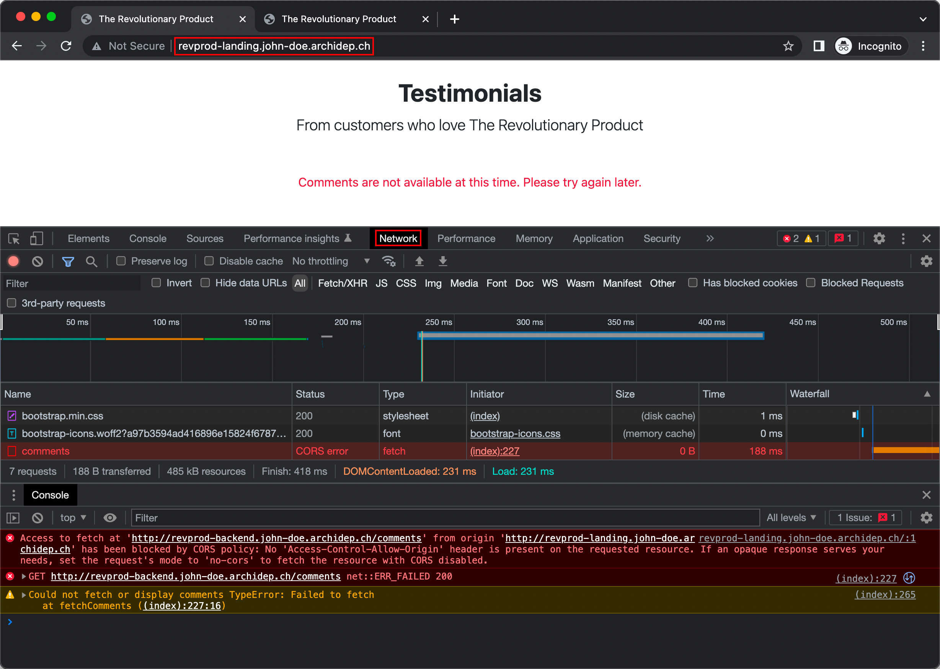Open the network request filter bar

pos(68,261)
